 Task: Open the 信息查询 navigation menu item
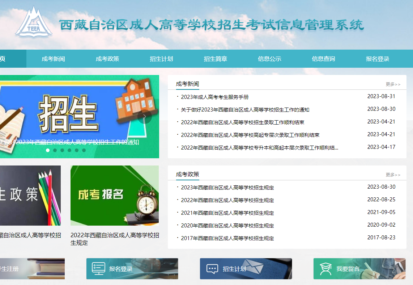(323, 59)
